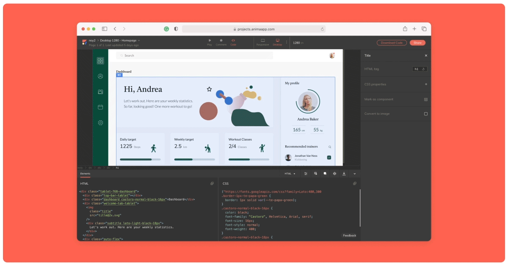The height and width of the screenshot is (266, 508).
Task: Go forward with Safari's forward arrow
Action: tap(124, 29)
